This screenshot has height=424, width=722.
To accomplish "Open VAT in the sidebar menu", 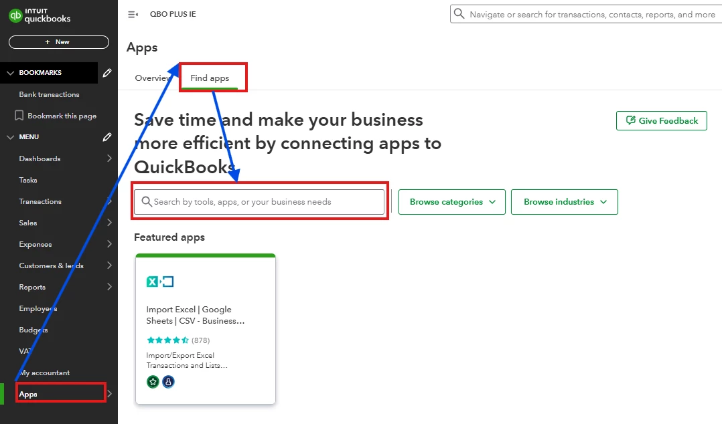I will tap(25, 351).
